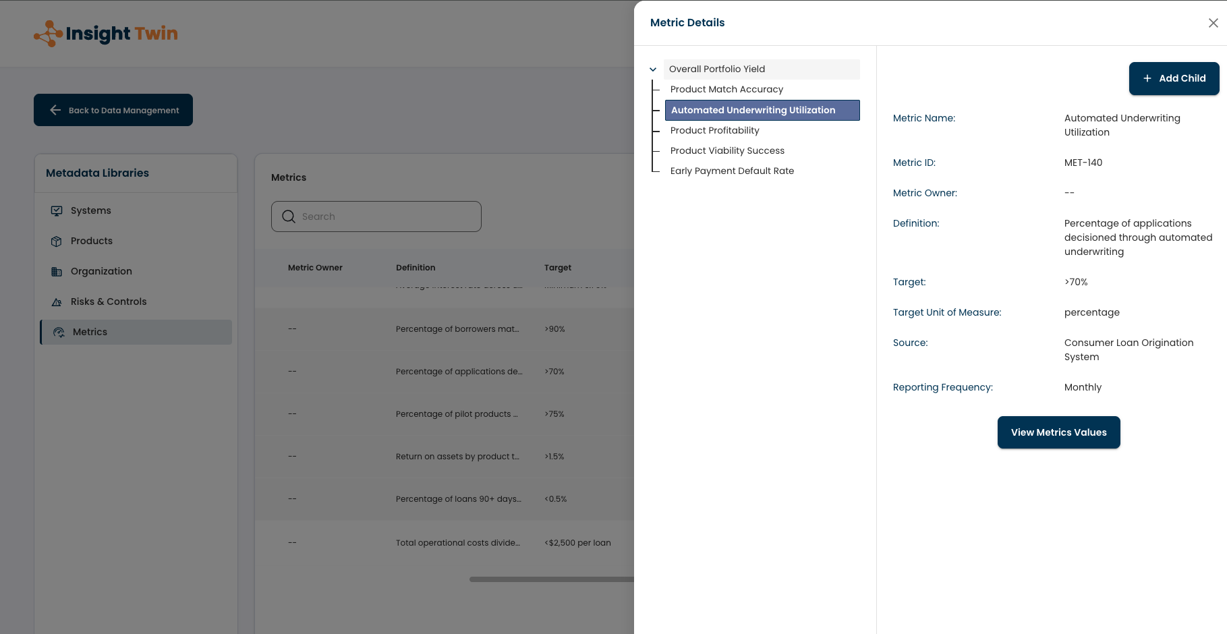The width and height of the screenshot is (1227, 634).
Task: Click 'Percentage of loans 90+ days' cell
Action: pyautogui.click(x=458, y=500)
